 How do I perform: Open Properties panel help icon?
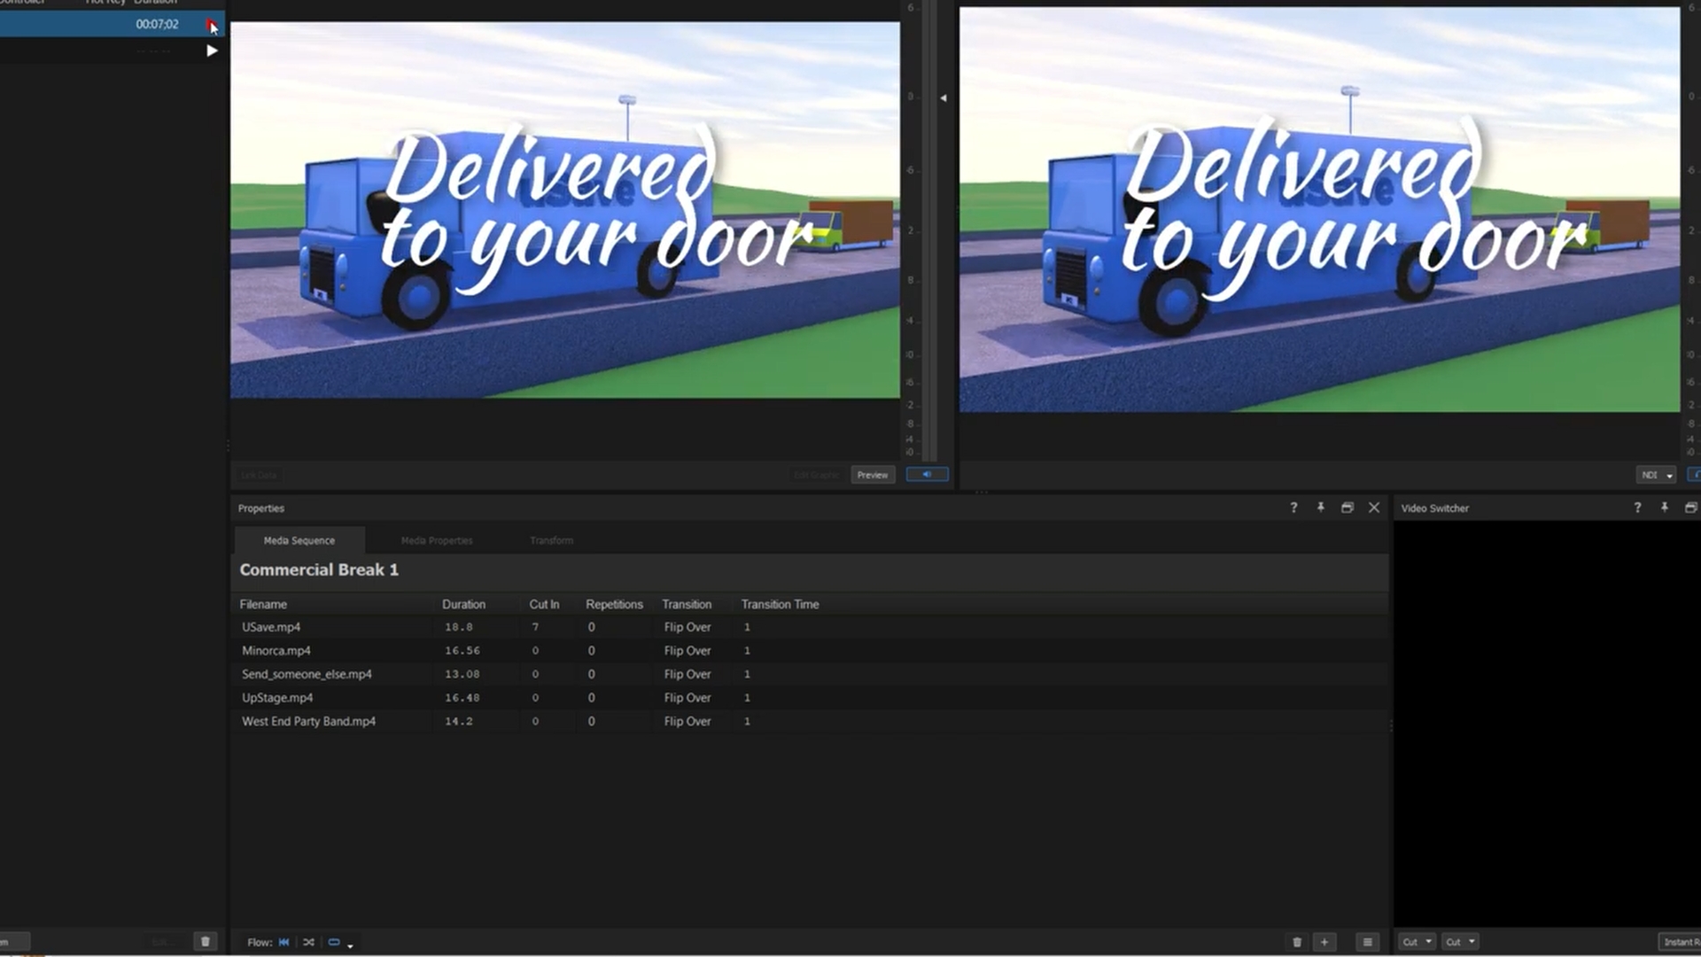pos(1293,508)
